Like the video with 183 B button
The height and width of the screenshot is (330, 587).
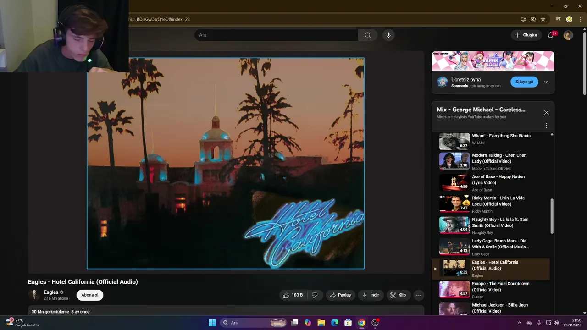pyautogui.click(x=293, y=295)
